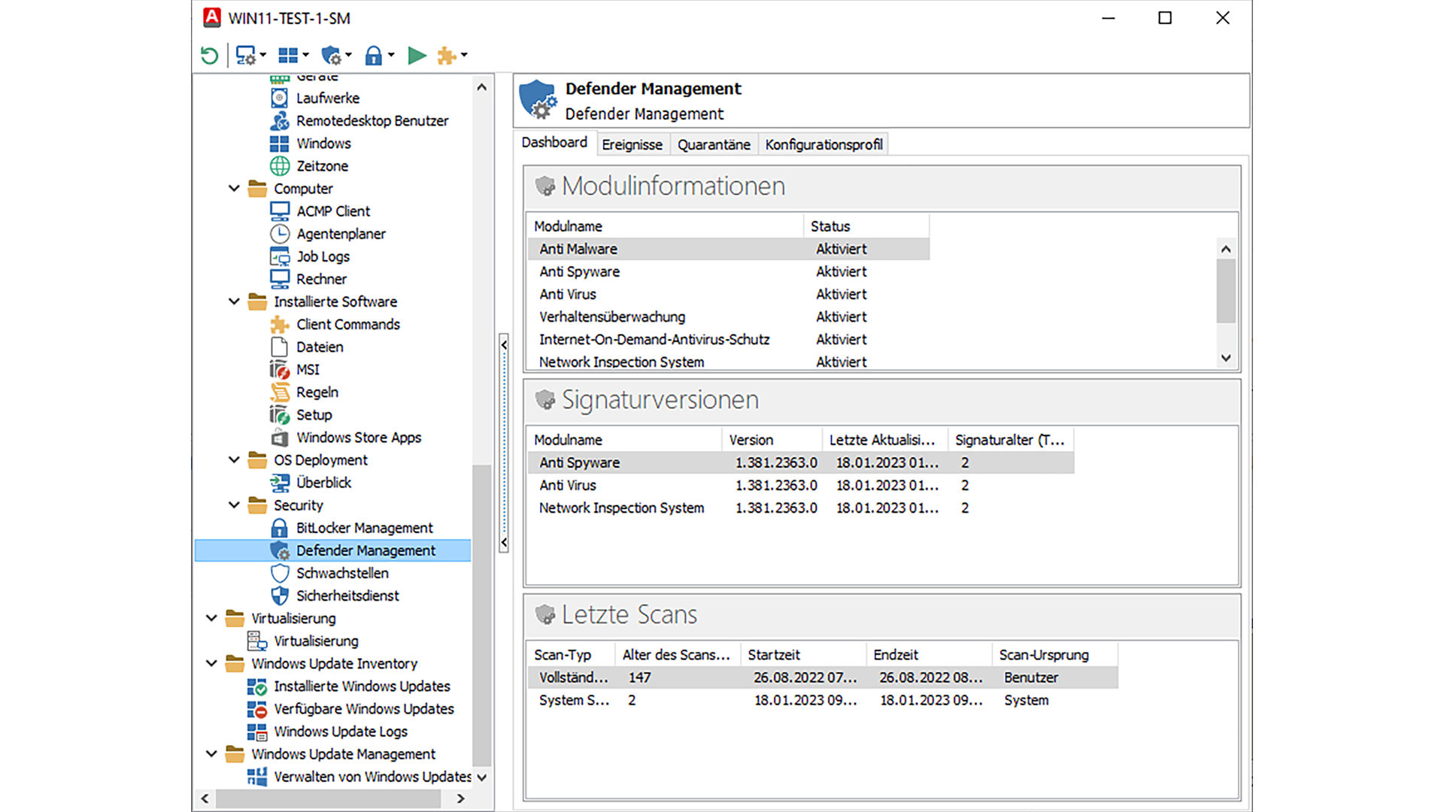The width and height of the screenshot is (1444, 812).
Task: Collapse the Security folder node
Action: pyautogui.click(x=234, y=504)
